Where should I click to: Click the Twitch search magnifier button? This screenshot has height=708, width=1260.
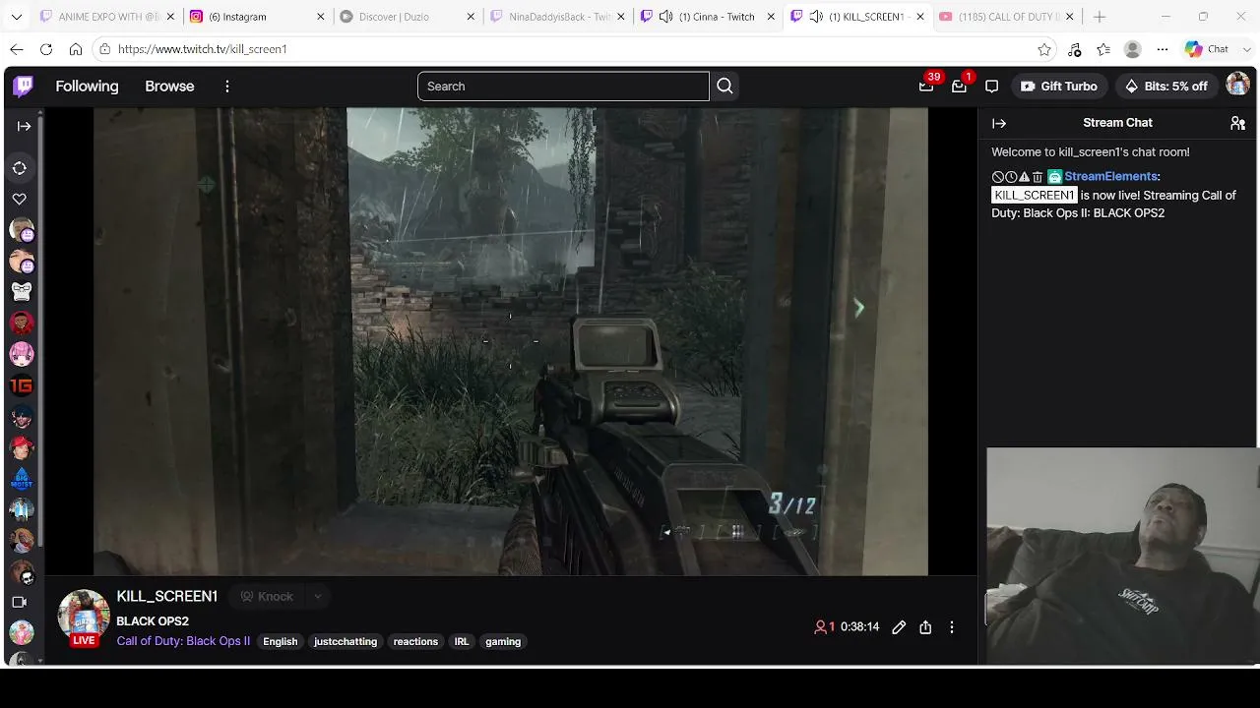point(724,87)
